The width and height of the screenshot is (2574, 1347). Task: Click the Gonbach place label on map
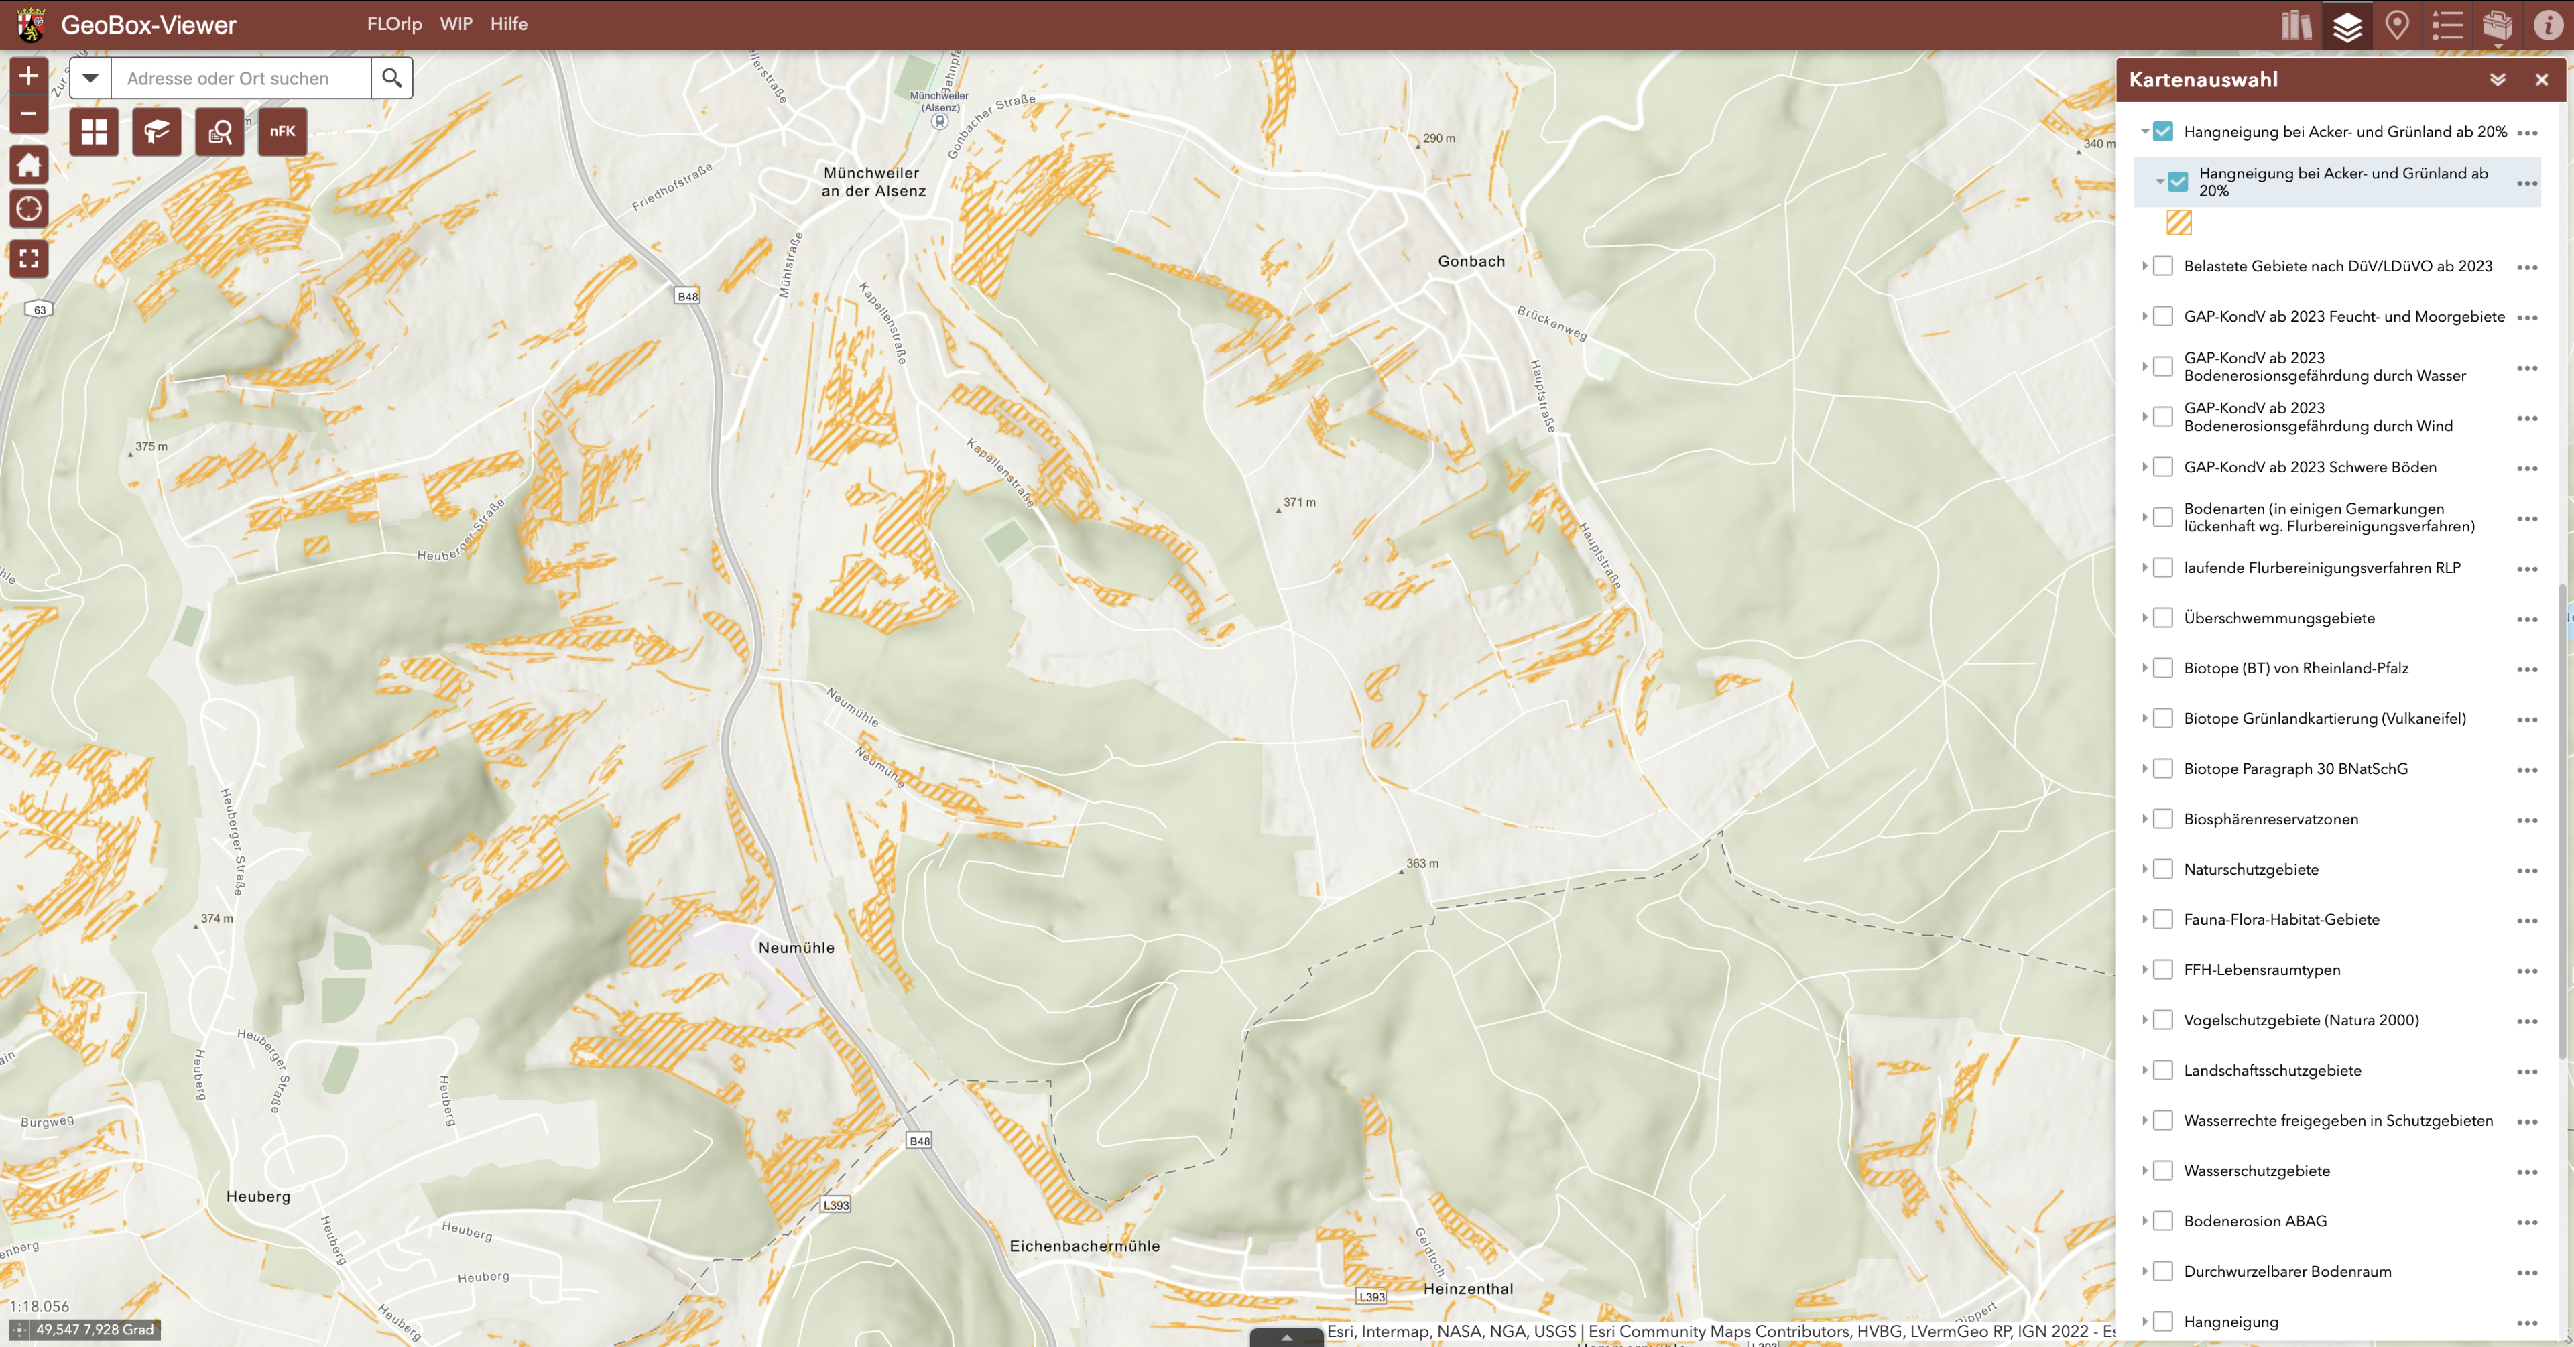point(1470,261)
